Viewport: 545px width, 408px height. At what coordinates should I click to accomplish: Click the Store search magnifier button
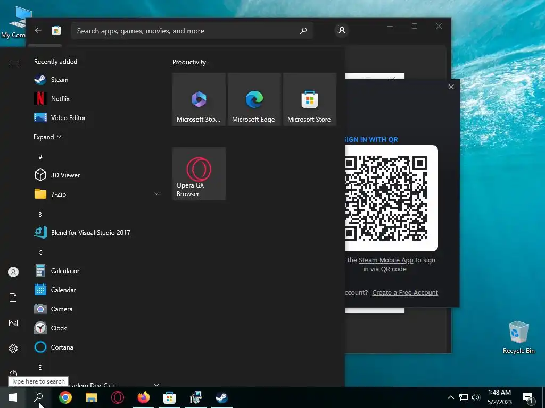[303, 31]
